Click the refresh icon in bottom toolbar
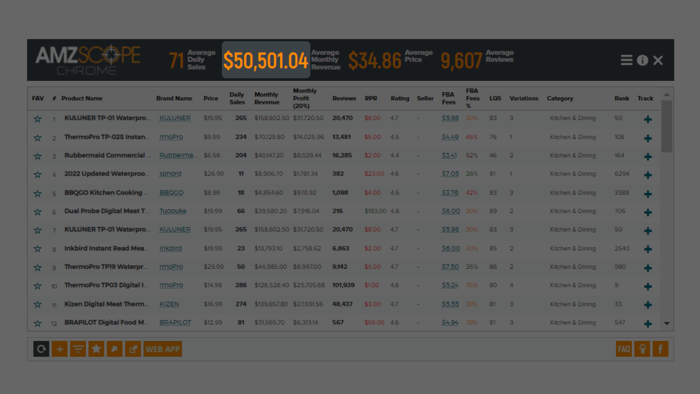 click(41, 349)
